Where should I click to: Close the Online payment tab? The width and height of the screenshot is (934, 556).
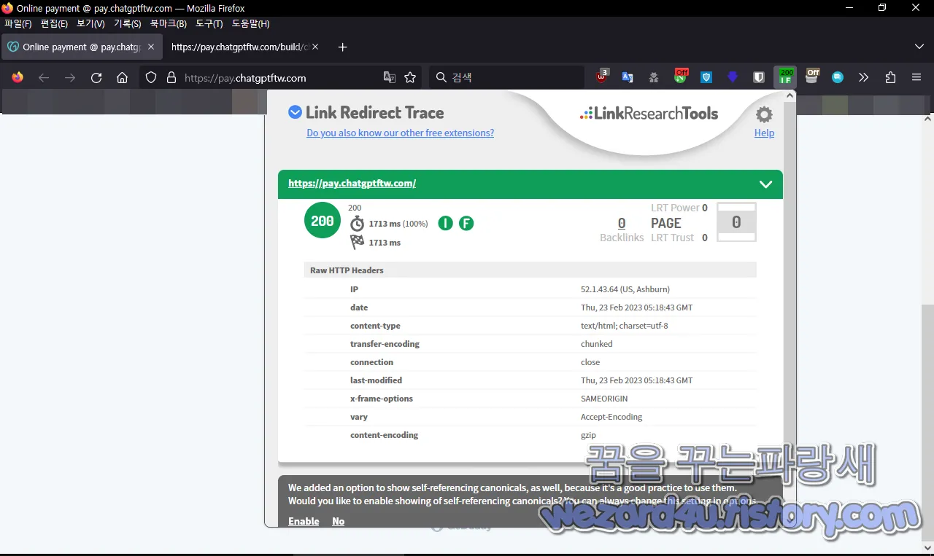tap(150, 47)
